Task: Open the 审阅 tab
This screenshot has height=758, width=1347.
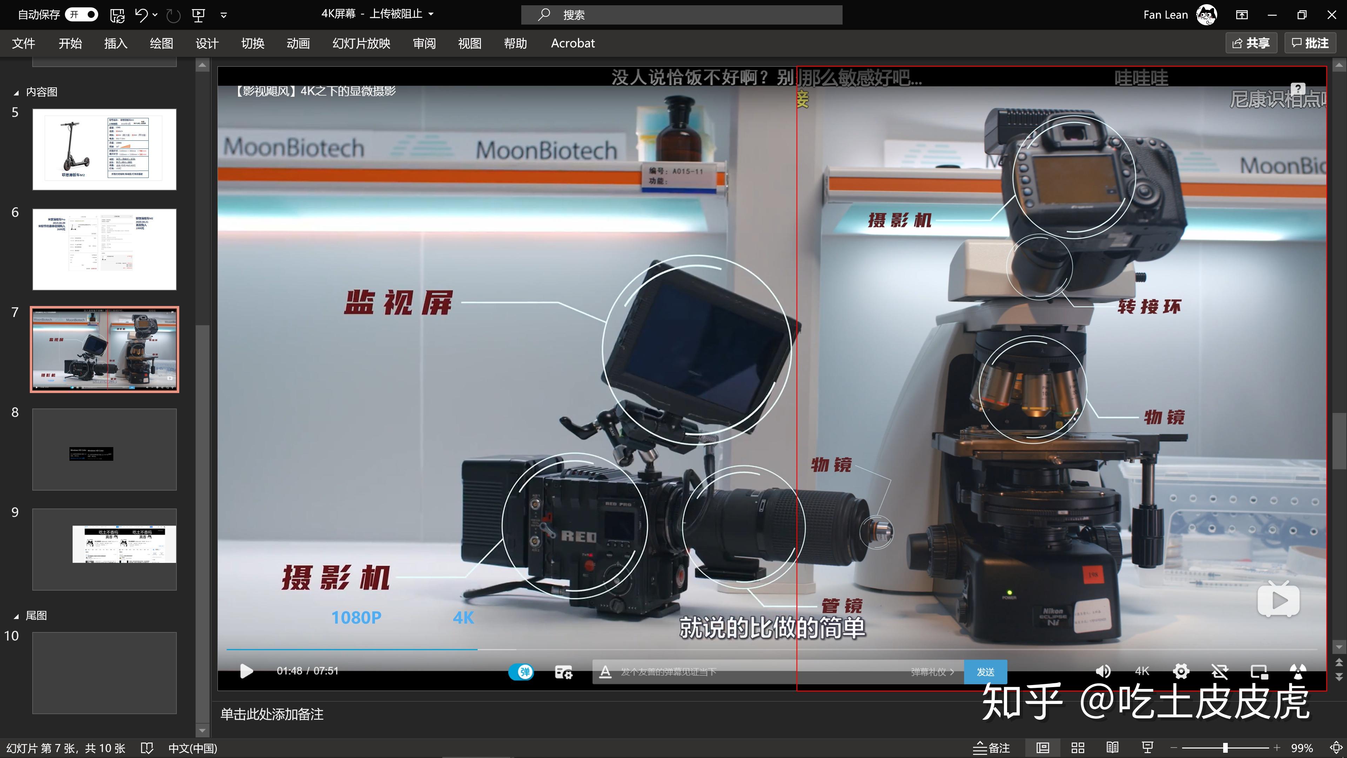Action: click(x=424, y=44)
